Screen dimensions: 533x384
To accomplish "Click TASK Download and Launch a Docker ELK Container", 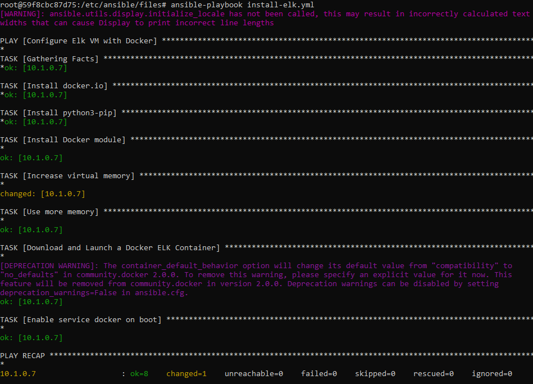I will 110,247.
